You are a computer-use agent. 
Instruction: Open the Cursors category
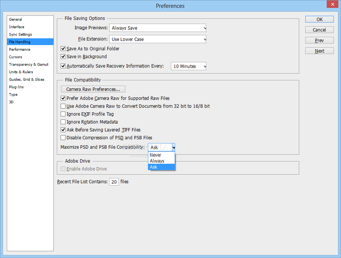coord(30,57)
